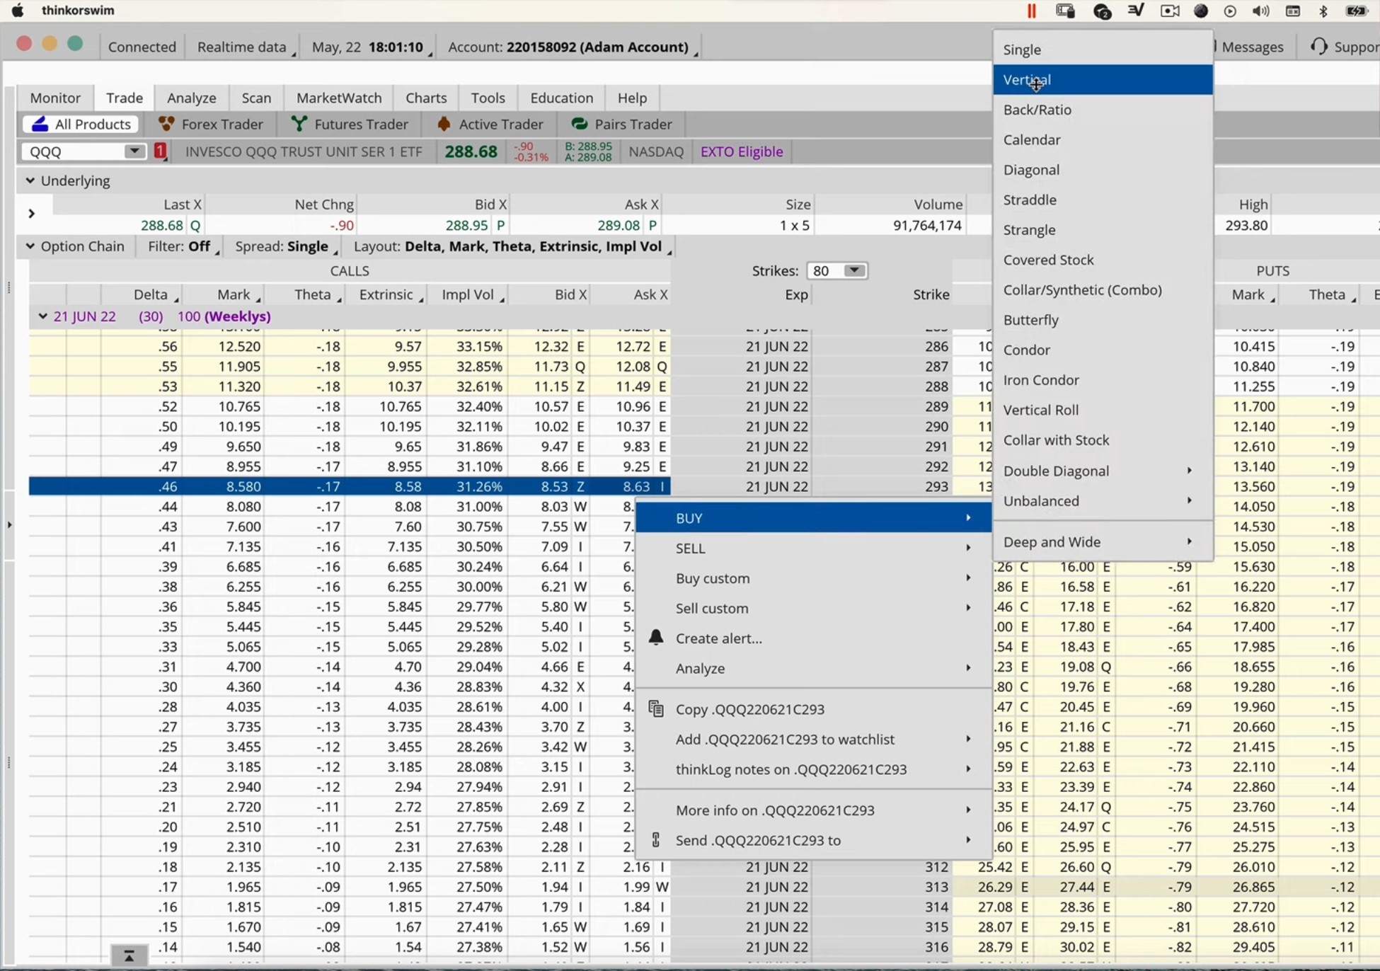The width and height of the screenshot is (1380, 971).
Task: Click BUY in context menu
Action: pos(814,518)
